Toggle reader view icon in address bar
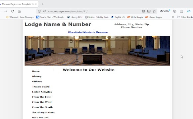The height and width of the screenshot is (119, 193). tap(143, 11)
